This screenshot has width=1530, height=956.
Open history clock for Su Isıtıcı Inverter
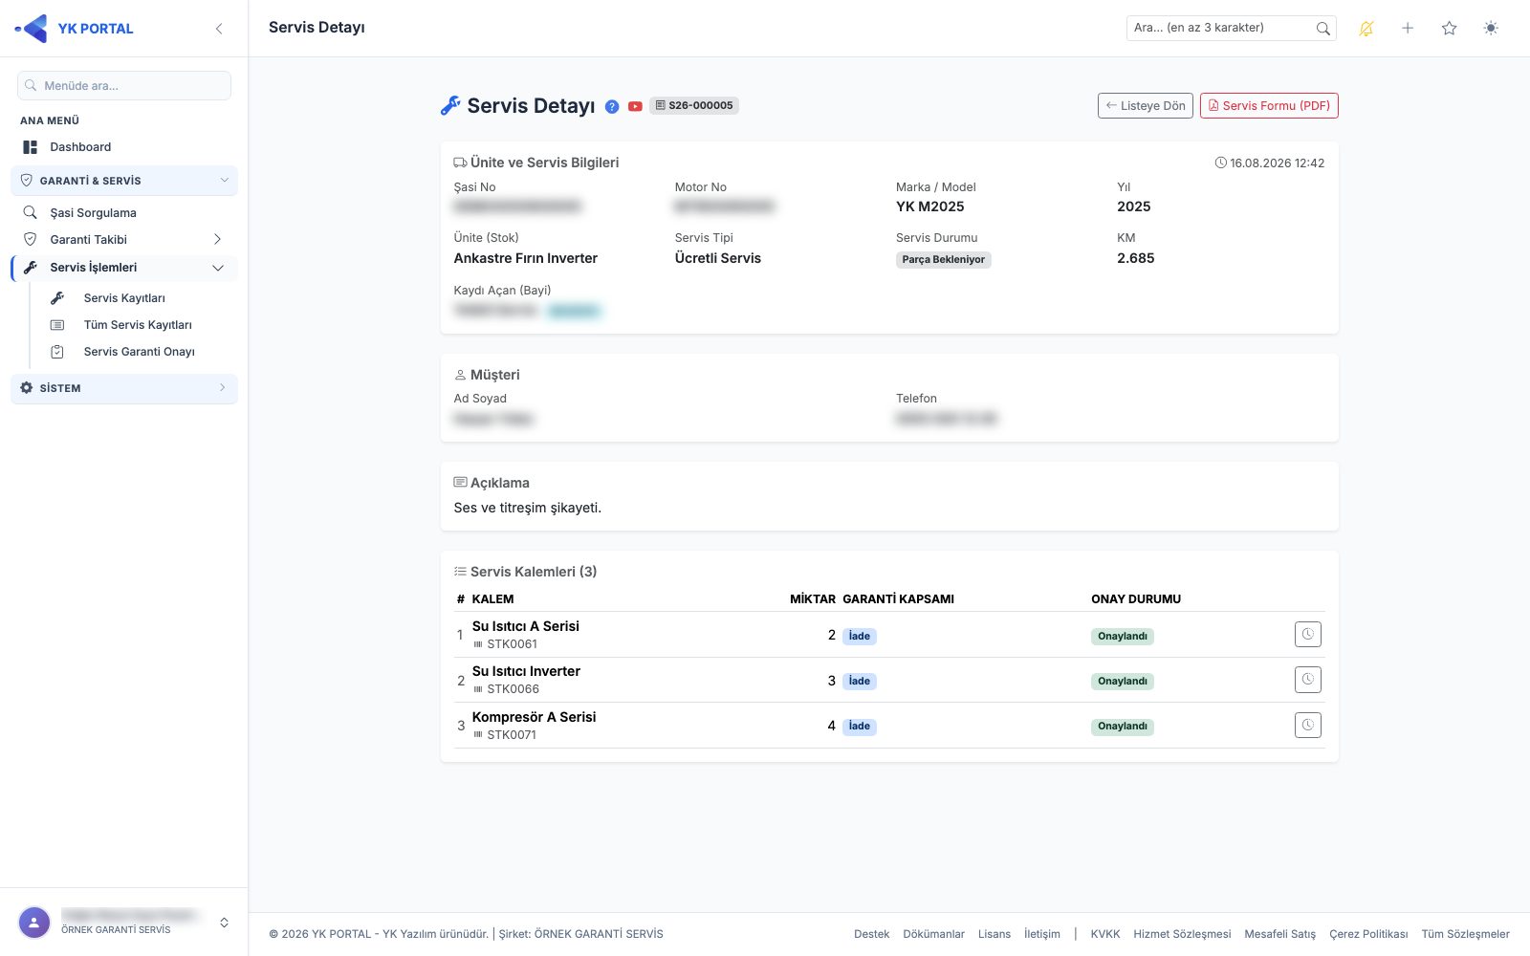[x=1307, y=680]
